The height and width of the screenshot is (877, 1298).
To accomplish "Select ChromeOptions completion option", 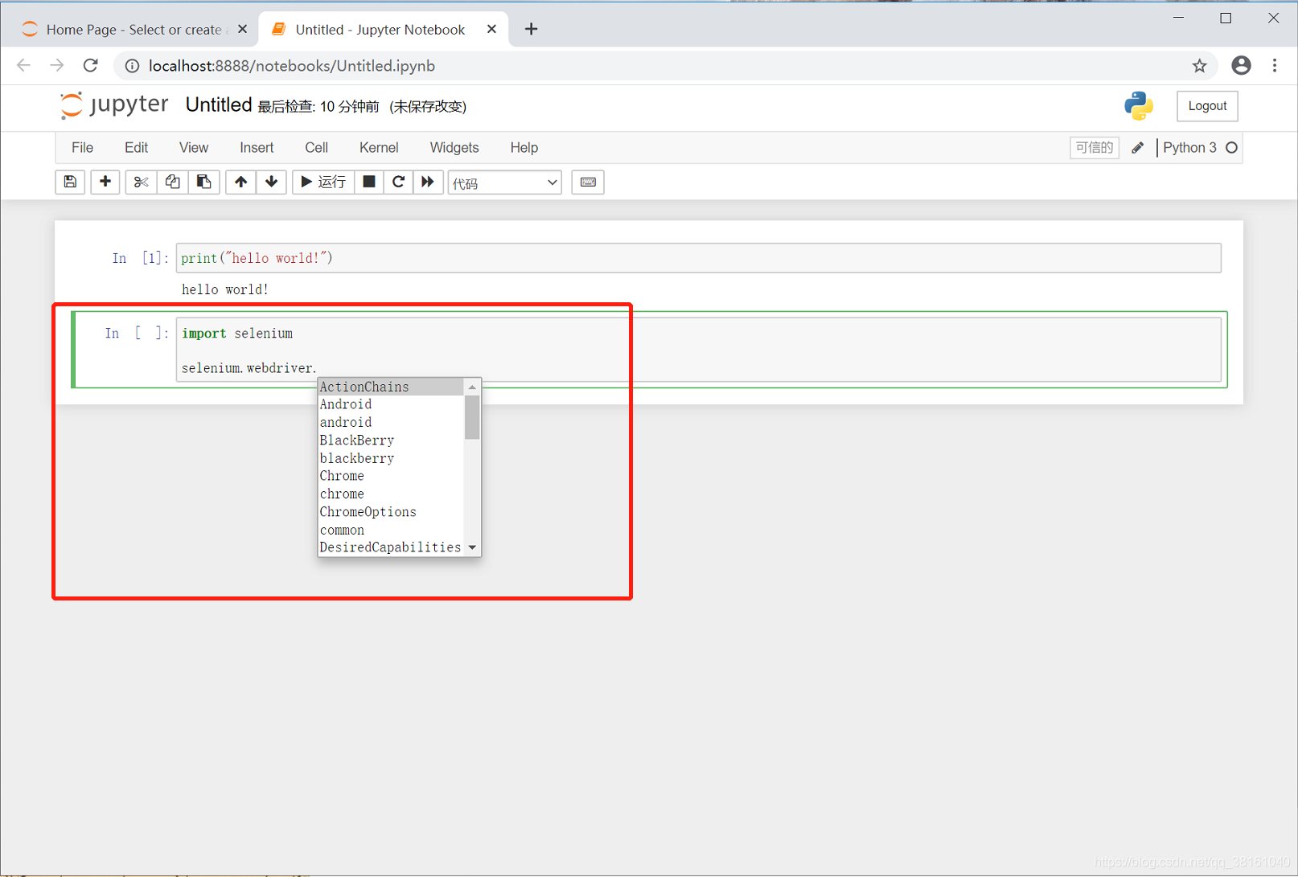I will [391, 512].
